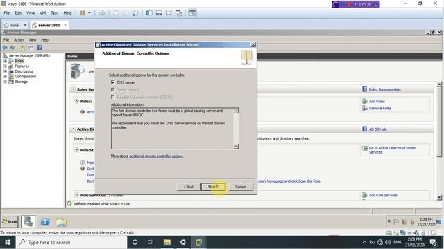444x249 pixels.
Task: Take a snapshot with the VMware toolbar icon
Action: pos(116,13)
